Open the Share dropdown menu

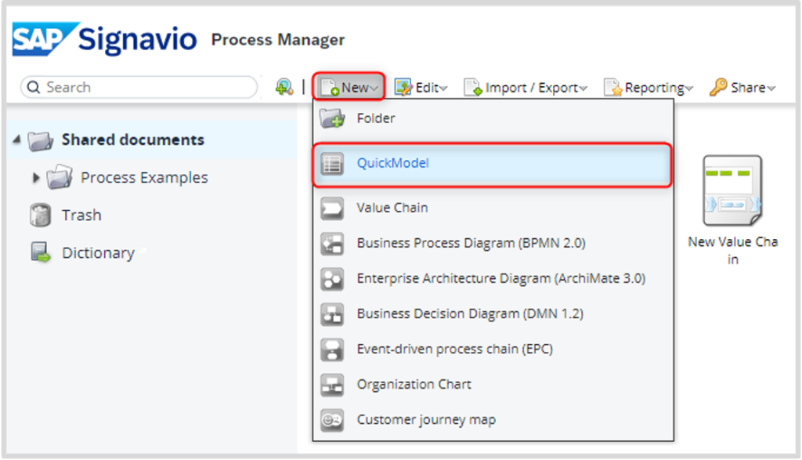click(742, 88)
